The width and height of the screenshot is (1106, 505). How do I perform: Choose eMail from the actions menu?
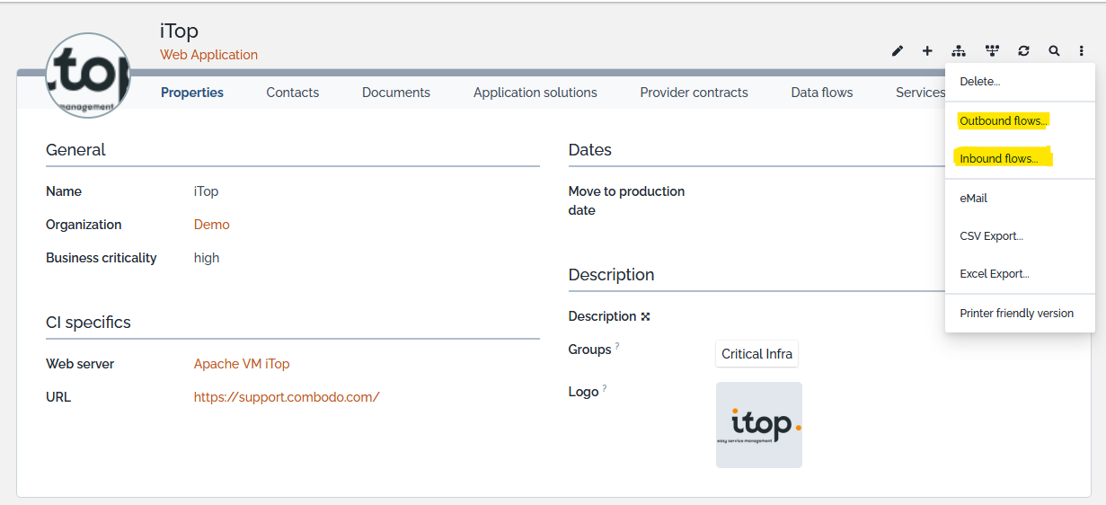(973, 199)
